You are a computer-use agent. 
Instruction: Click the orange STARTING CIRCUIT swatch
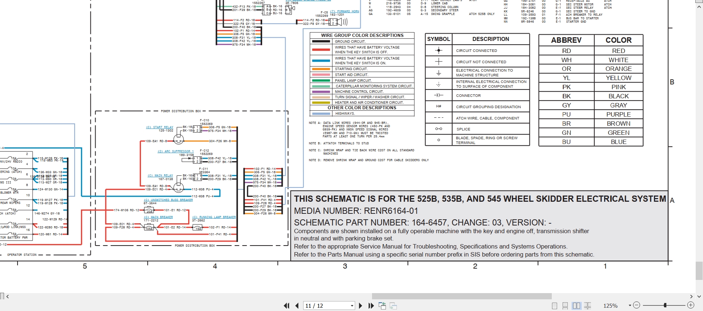coord(321,69)
